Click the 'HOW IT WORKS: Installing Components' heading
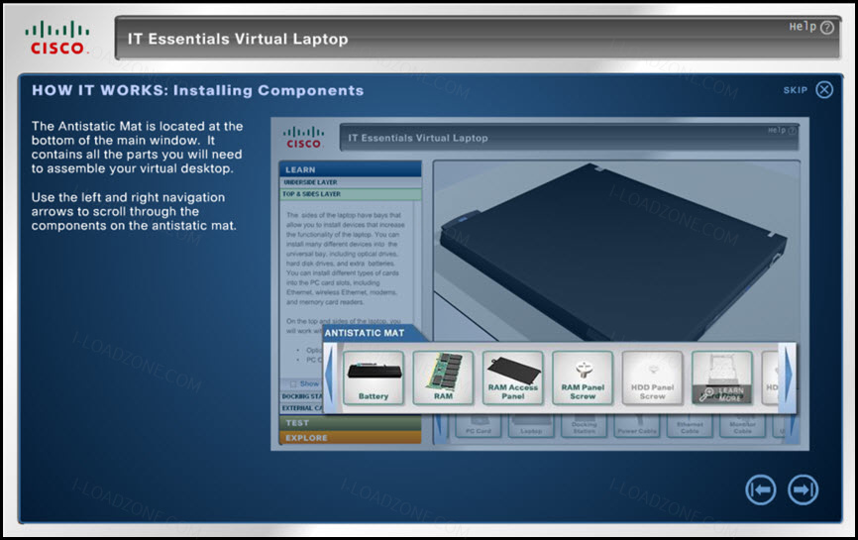 click(x=197, y=90)
